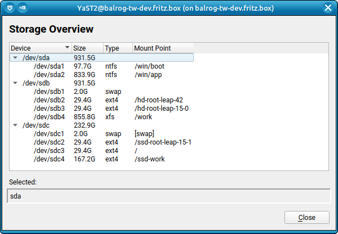The width and height of the screenshot is (338, 234).
Task: Choose the /dev/sdb4 xfs partition
Action: coord(49,116)
